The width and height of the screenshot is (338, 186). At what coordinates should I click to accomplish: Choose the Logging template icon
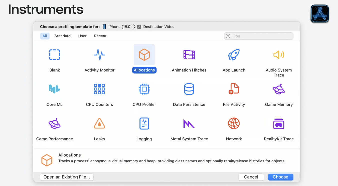[144, 123]
